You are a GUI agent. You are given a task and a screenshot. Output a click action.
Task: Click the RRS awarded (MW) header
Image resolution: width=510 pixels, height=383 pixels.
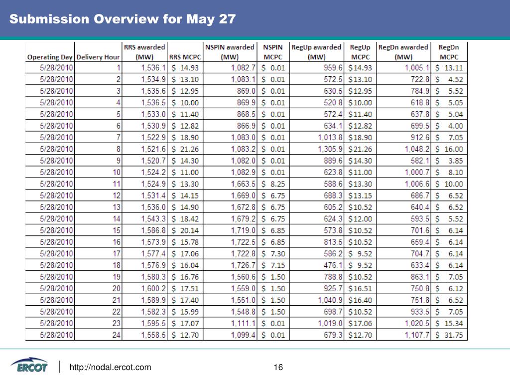[x=144, y=52]
